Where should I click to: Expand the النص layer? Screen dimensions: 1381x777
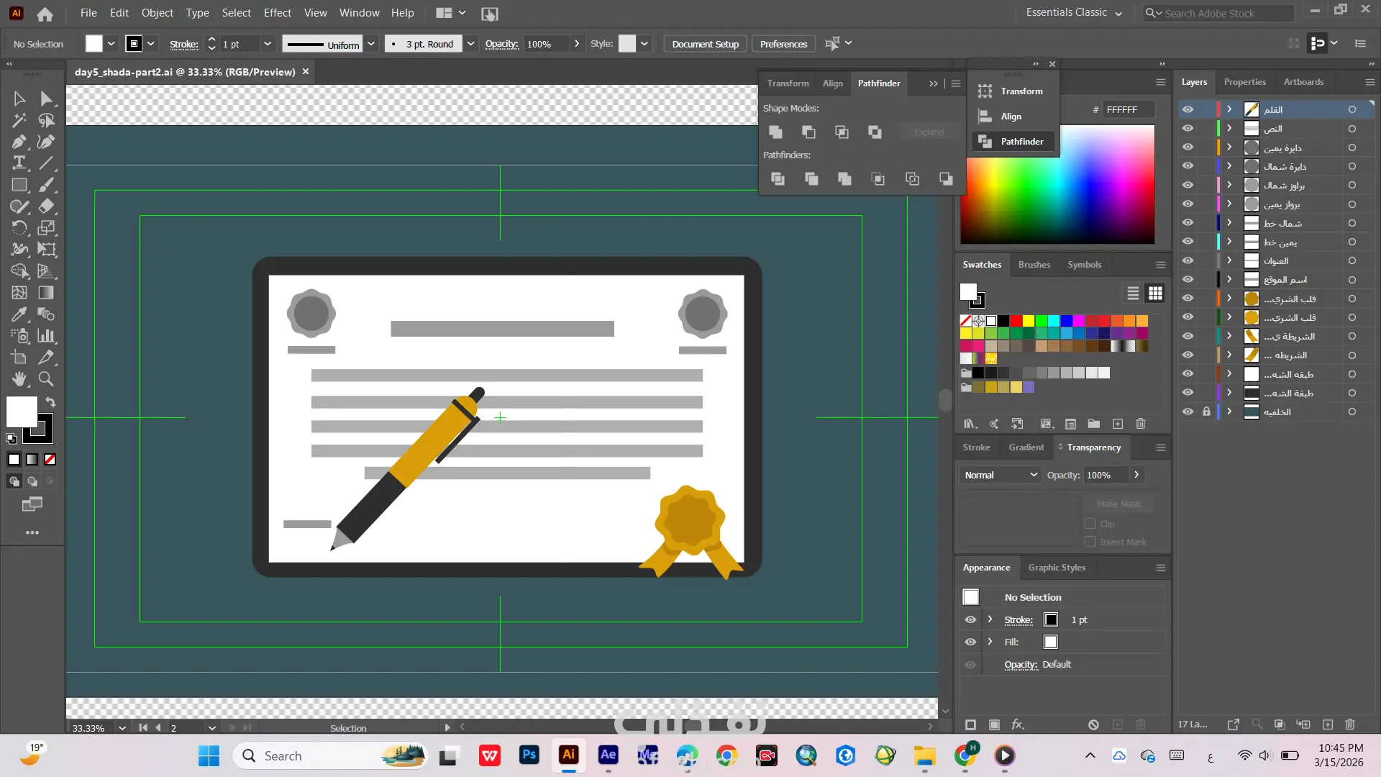(x=1229, y=128)
